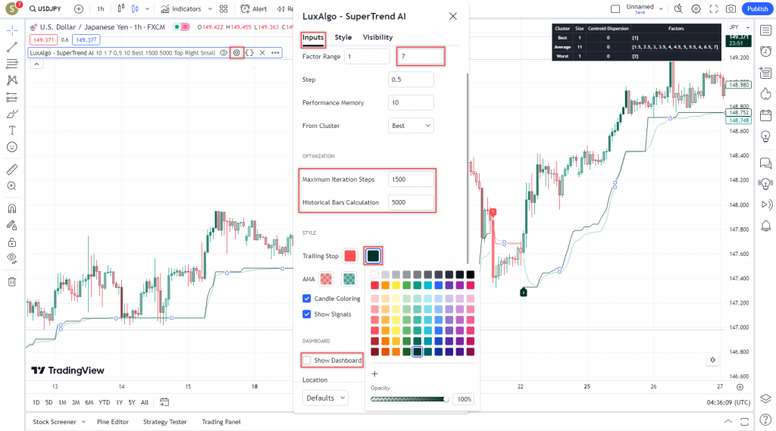Open the prediction and measurement tools
Viewport: 776px width, 431px height.
12,97
